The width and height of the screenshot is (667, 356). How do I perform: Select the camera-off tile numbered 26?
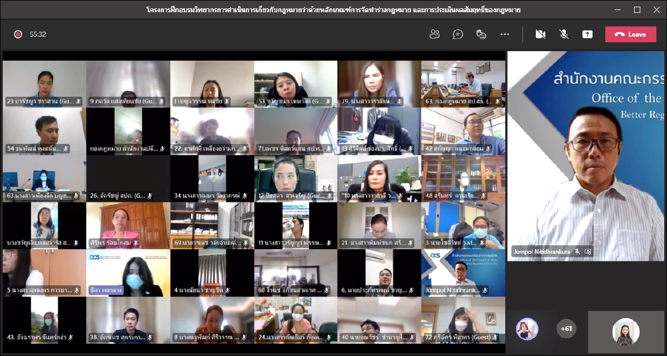[128, 178]
